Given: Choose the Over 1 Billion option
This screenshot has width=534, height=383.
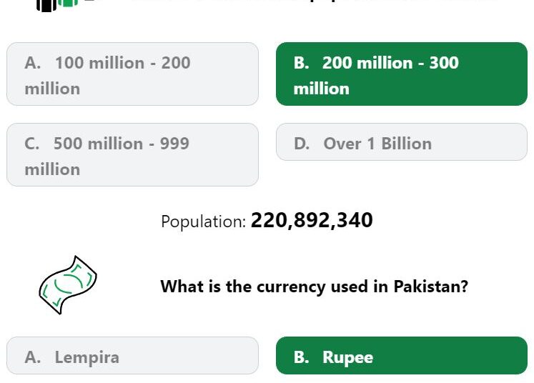Looking at the screenshot, I should coord(402,142).
